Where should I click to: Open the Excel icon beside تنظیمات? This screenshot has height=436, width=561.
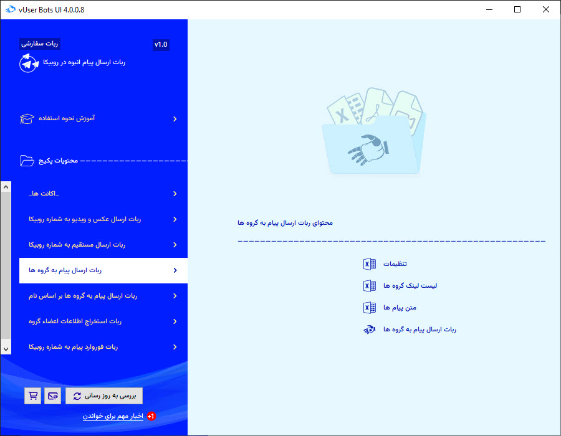pos(369,264)
